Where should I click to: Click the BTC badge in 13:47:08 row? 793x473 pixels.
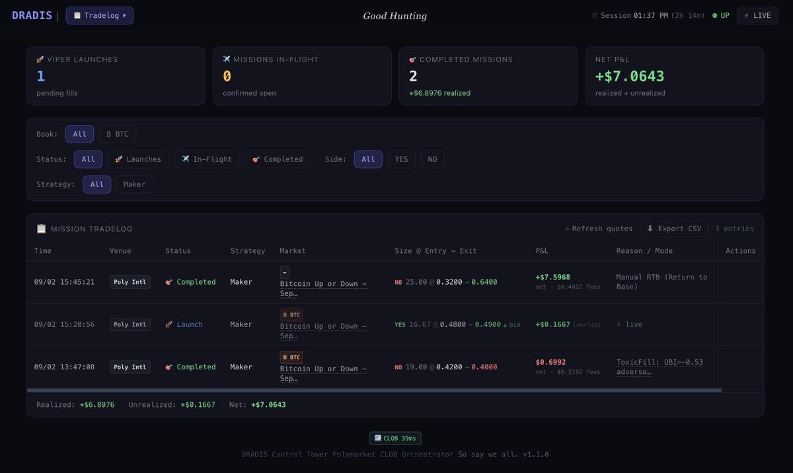[x=291, y=357]
